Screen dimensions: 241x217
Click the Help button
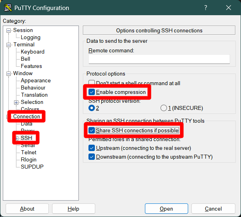[74, 209]
